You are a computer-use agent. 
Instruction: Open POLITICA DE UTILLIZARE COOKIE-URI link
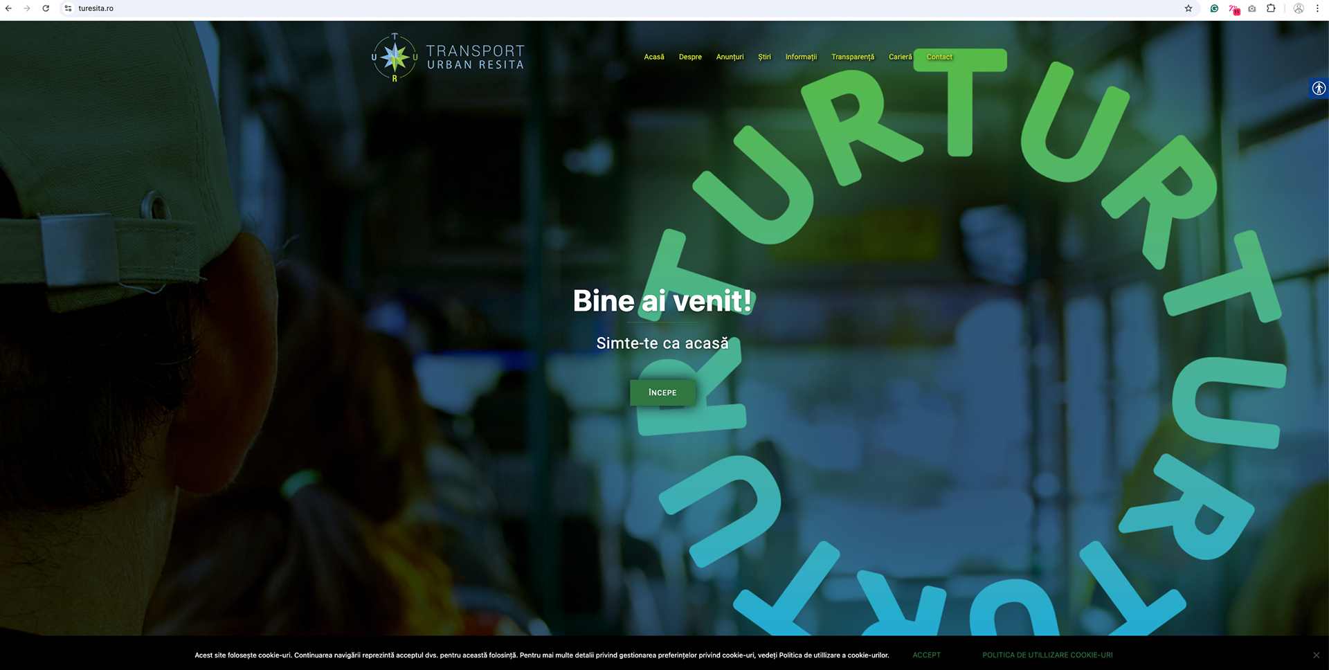(x=1047, y=655)
